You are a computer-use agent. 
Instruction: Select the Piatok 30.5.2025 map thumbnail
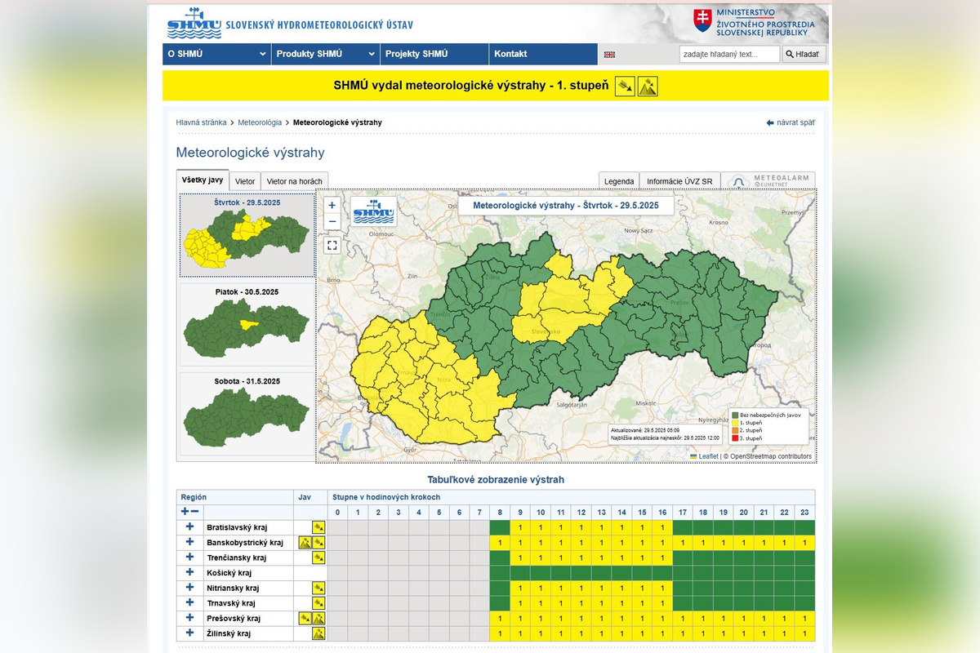pos(247,324)
